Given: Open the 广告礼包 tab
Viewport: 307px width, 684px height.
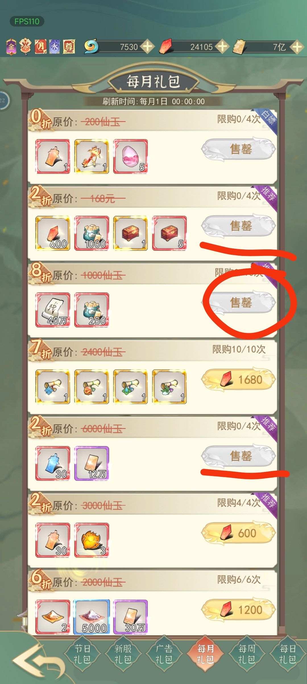Looking at the screenshot, I should (164, 654).
